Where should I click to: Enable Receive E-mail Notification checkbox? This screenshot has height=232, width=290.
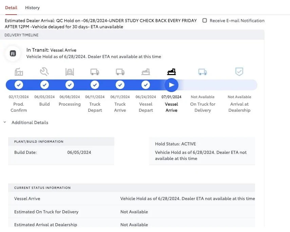[205, 20]
